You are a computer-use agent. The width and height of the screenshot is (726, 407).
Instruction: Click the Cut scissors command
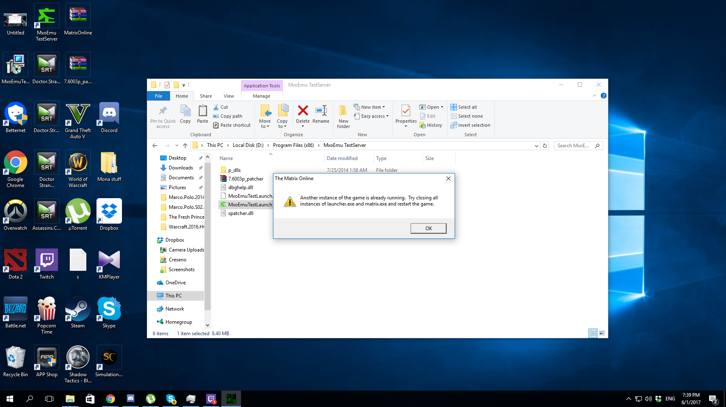pyautogui.click(x=221, y=107)
